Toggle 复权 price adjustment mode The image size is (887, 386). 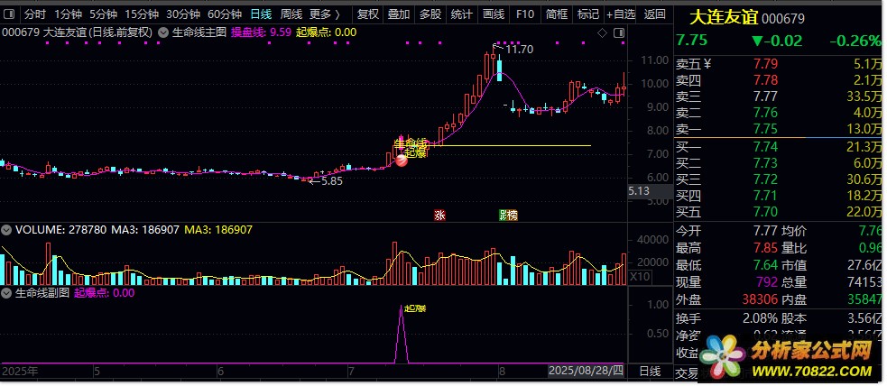coord(368,14)
